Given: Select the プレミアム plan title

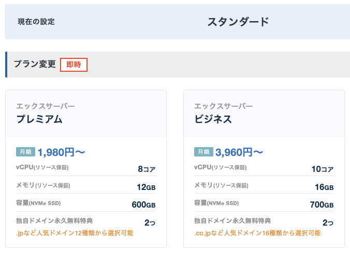Looking at the screenshot, I should click(39, 119).
